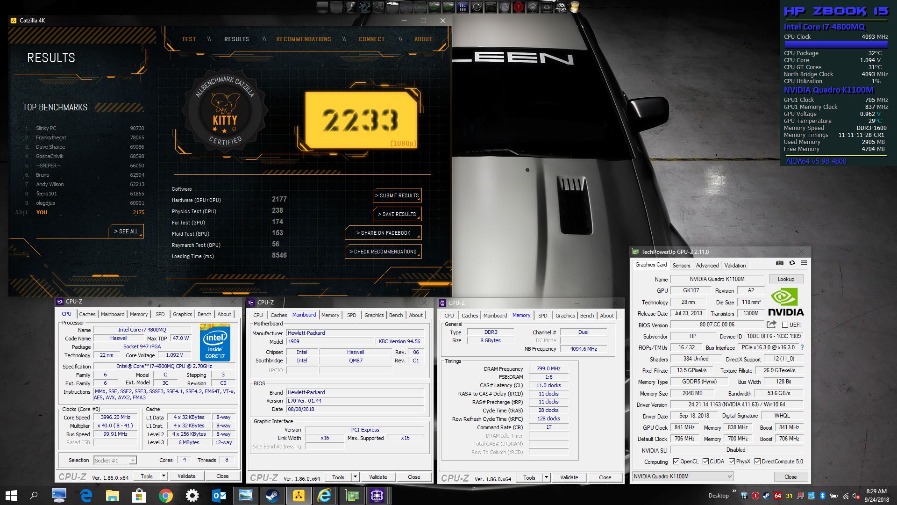Open Windows Settings gear in taskbar
This screenshot has width=897, height=505.
point(192,495)
